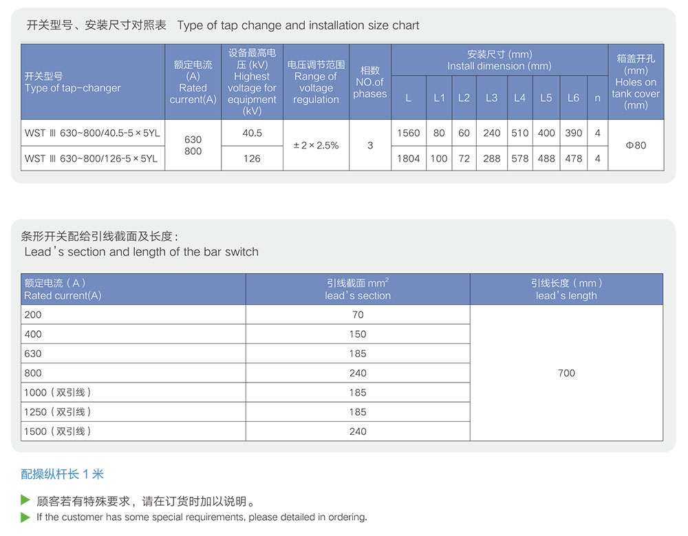Select the "1000 (双引线)" rated current row
The width and height of the screenshot is (688, 536).
click(x=58, y=392)
